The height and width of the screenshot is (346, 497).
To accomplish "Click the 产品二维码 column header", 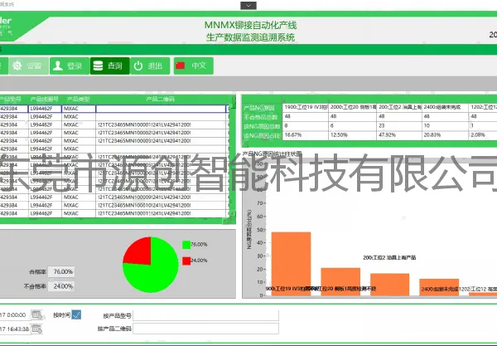I will click(x=161, y=99).
